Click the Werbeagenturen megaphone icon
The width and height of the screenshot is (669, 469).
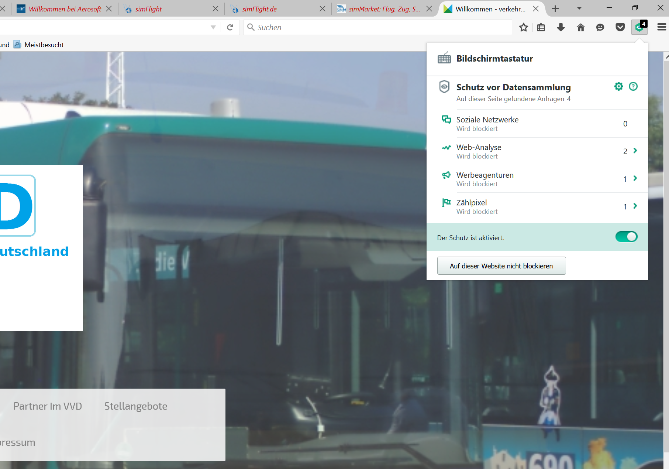click(x=446, y=175)
